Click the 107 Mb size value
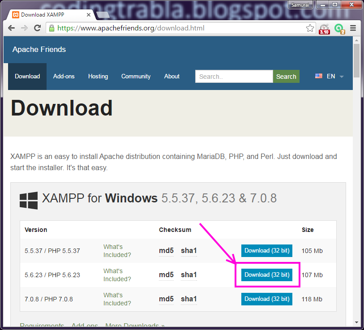The image size is (364, 330). 312,275
